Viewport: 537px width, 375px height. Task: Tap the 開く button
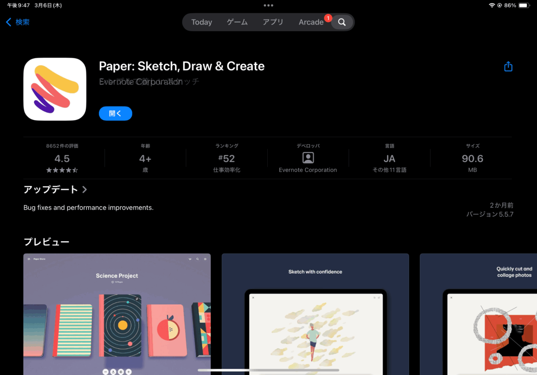pyautogui.click(x=115, y=113)
